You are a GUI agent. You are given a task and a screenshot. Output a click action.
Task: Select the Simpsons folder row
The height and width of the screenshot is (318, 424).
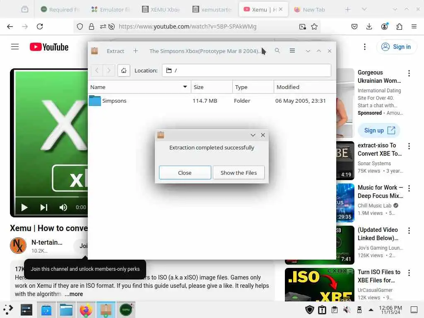(x=212, y=101)
